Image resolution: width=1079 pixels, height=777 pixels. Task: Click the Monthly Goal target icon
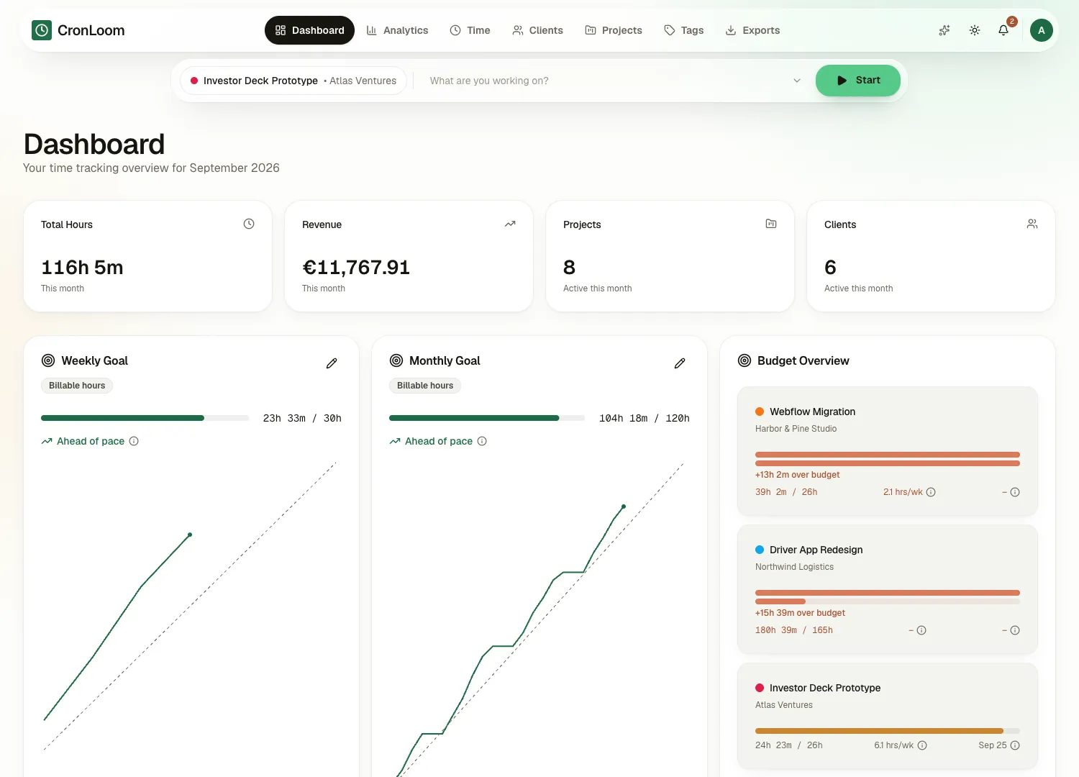click(x=396, y=360)
